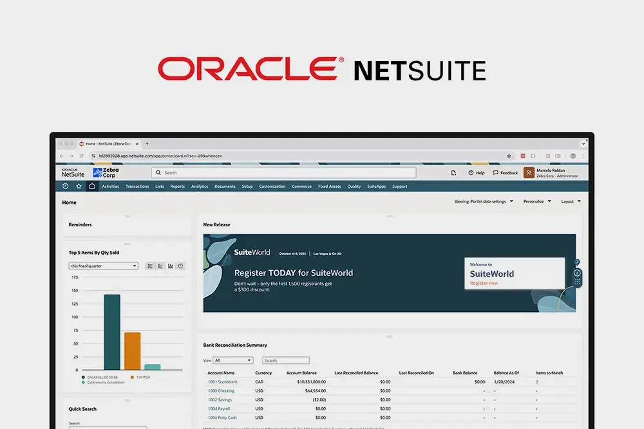Switch the Top 5 Items chart to pie view
This screenshot has height=429, width=644.
180,266
